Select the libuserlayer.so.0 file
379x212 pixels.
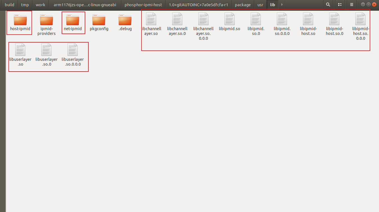pyautogui.click(x=46, y=53)
